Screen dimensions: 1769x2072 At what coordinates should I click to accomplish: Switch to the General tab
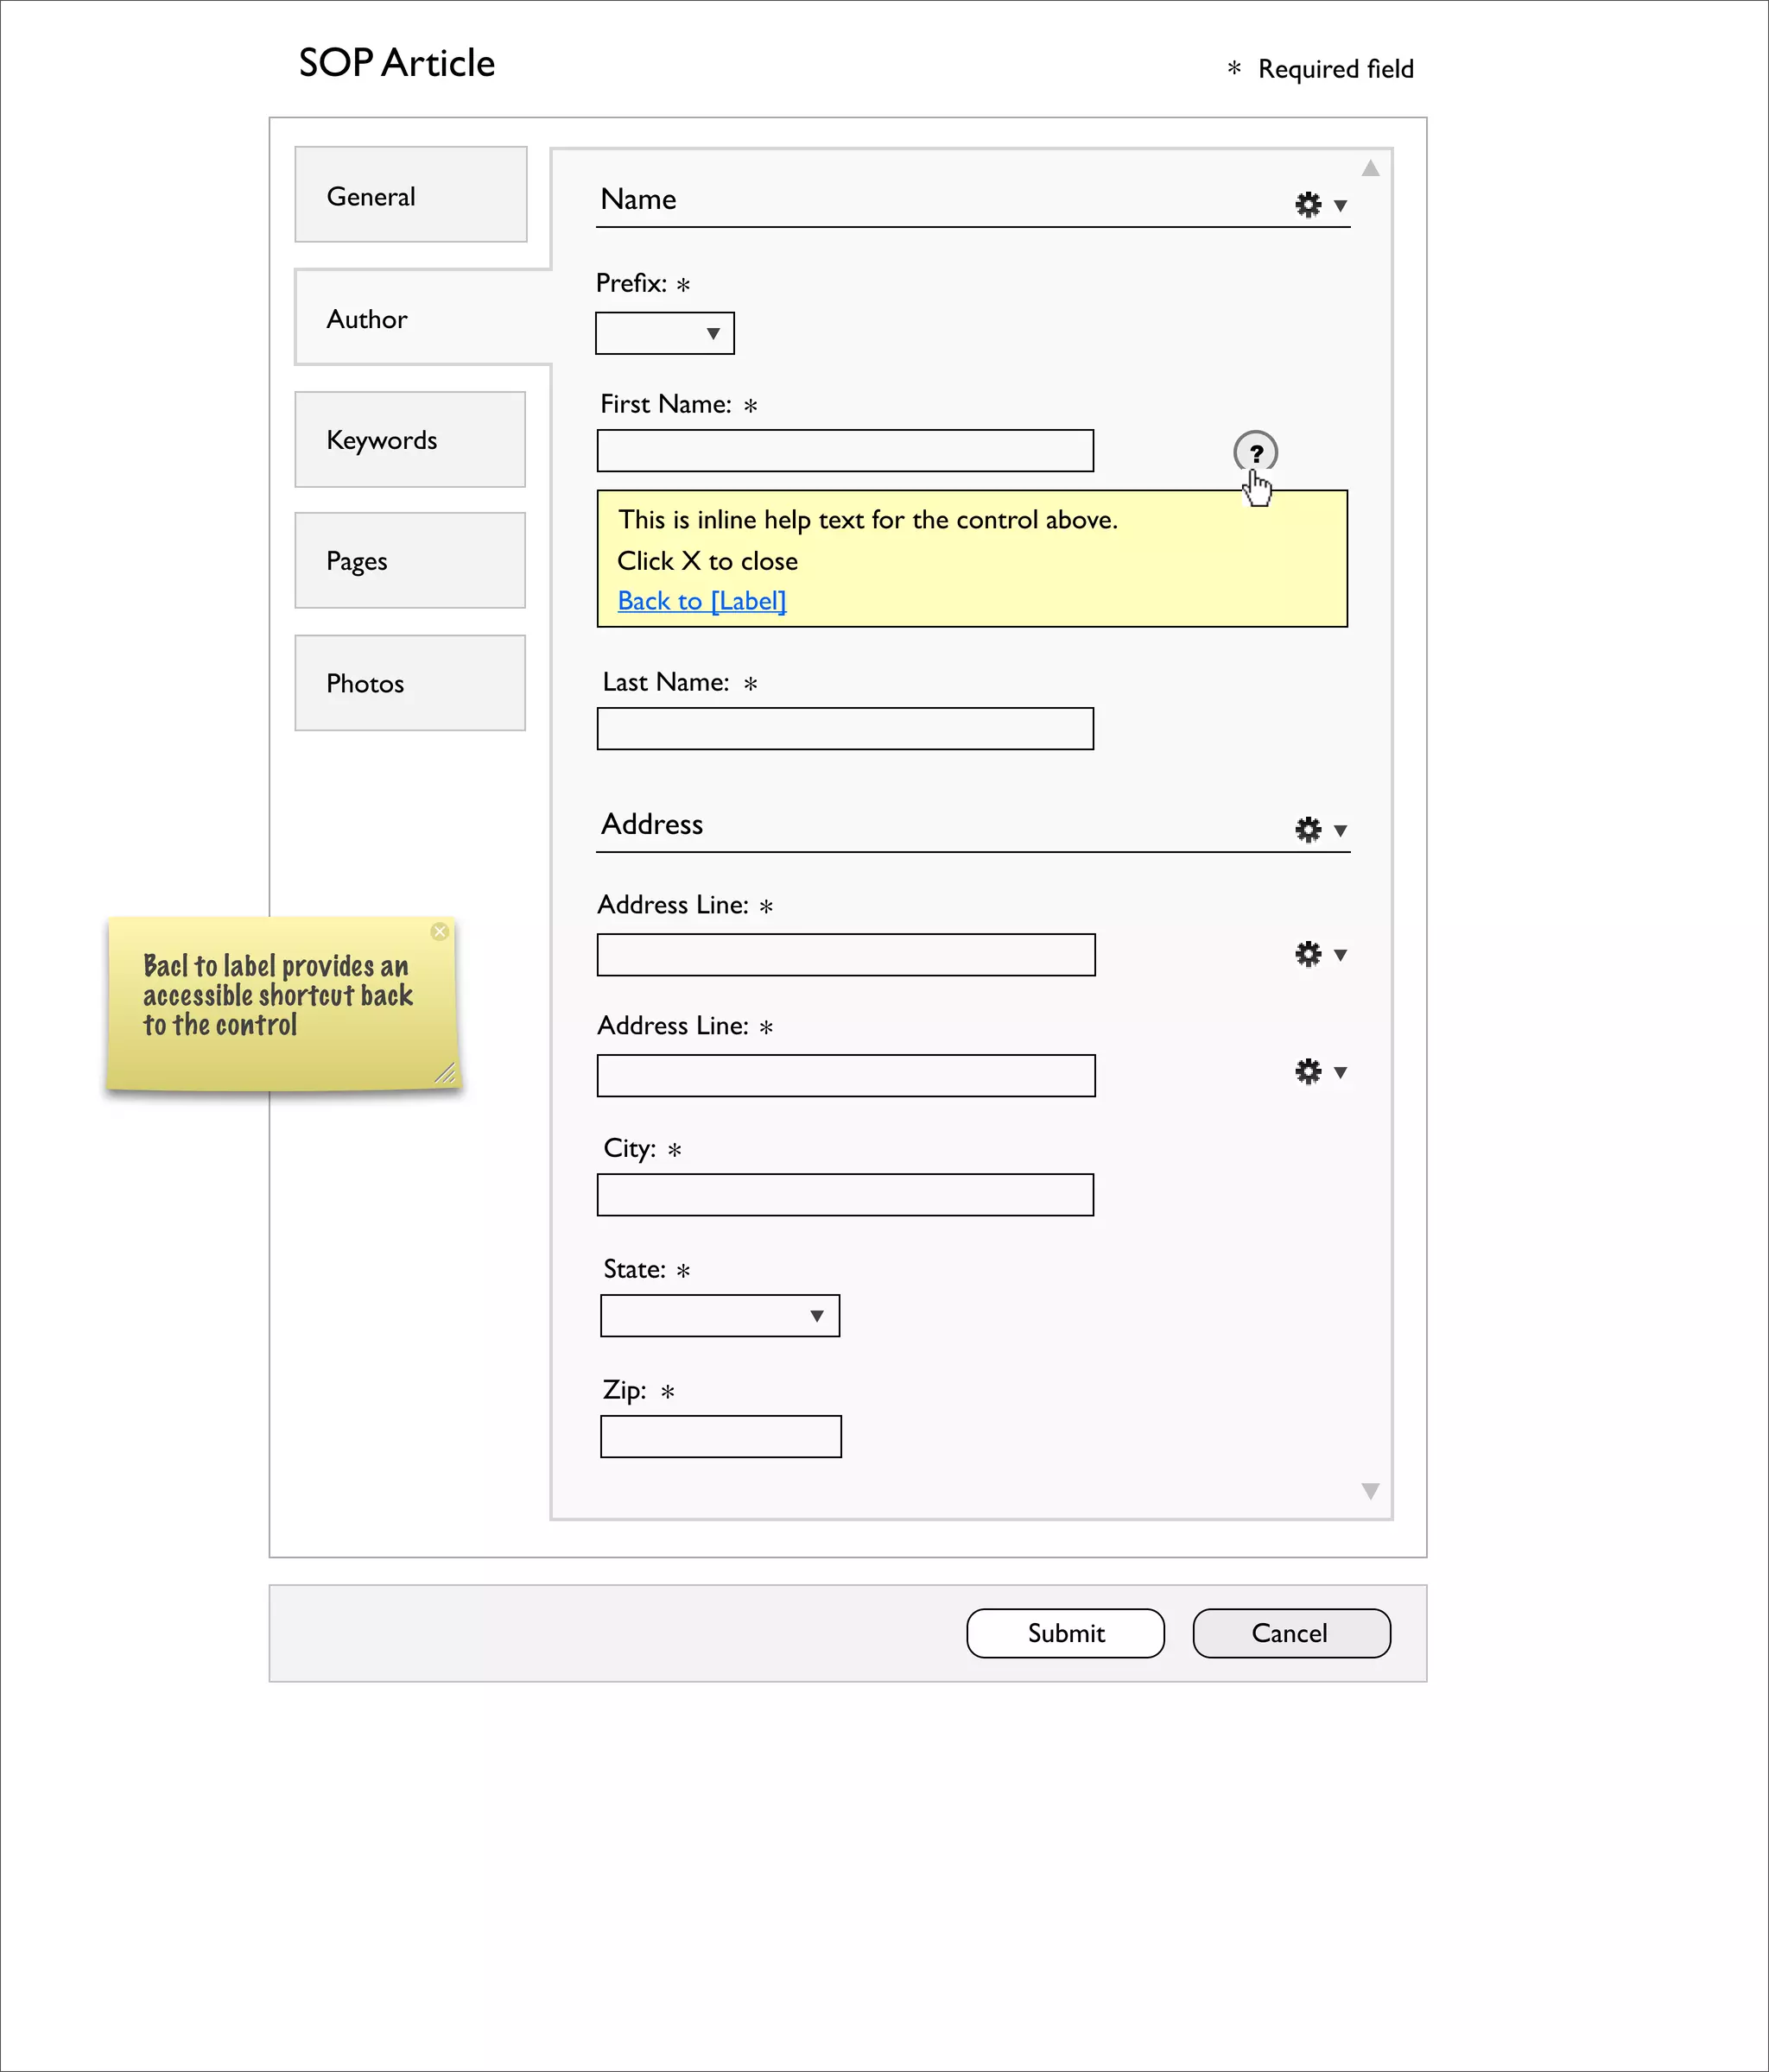tap(410, 195)
